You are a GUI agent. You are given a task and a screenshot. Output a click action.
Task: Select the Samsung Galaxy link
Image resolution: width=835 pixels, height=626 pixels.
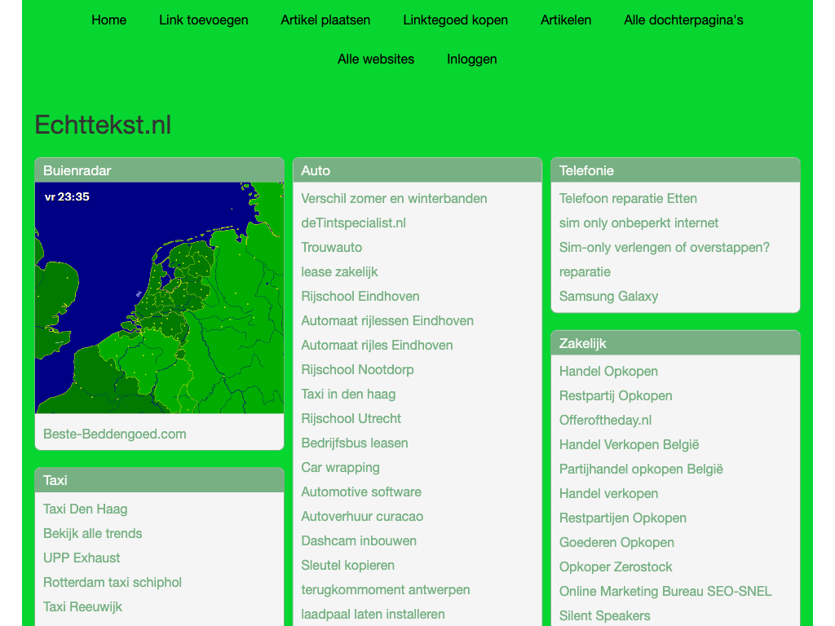[x=608, y=296]
